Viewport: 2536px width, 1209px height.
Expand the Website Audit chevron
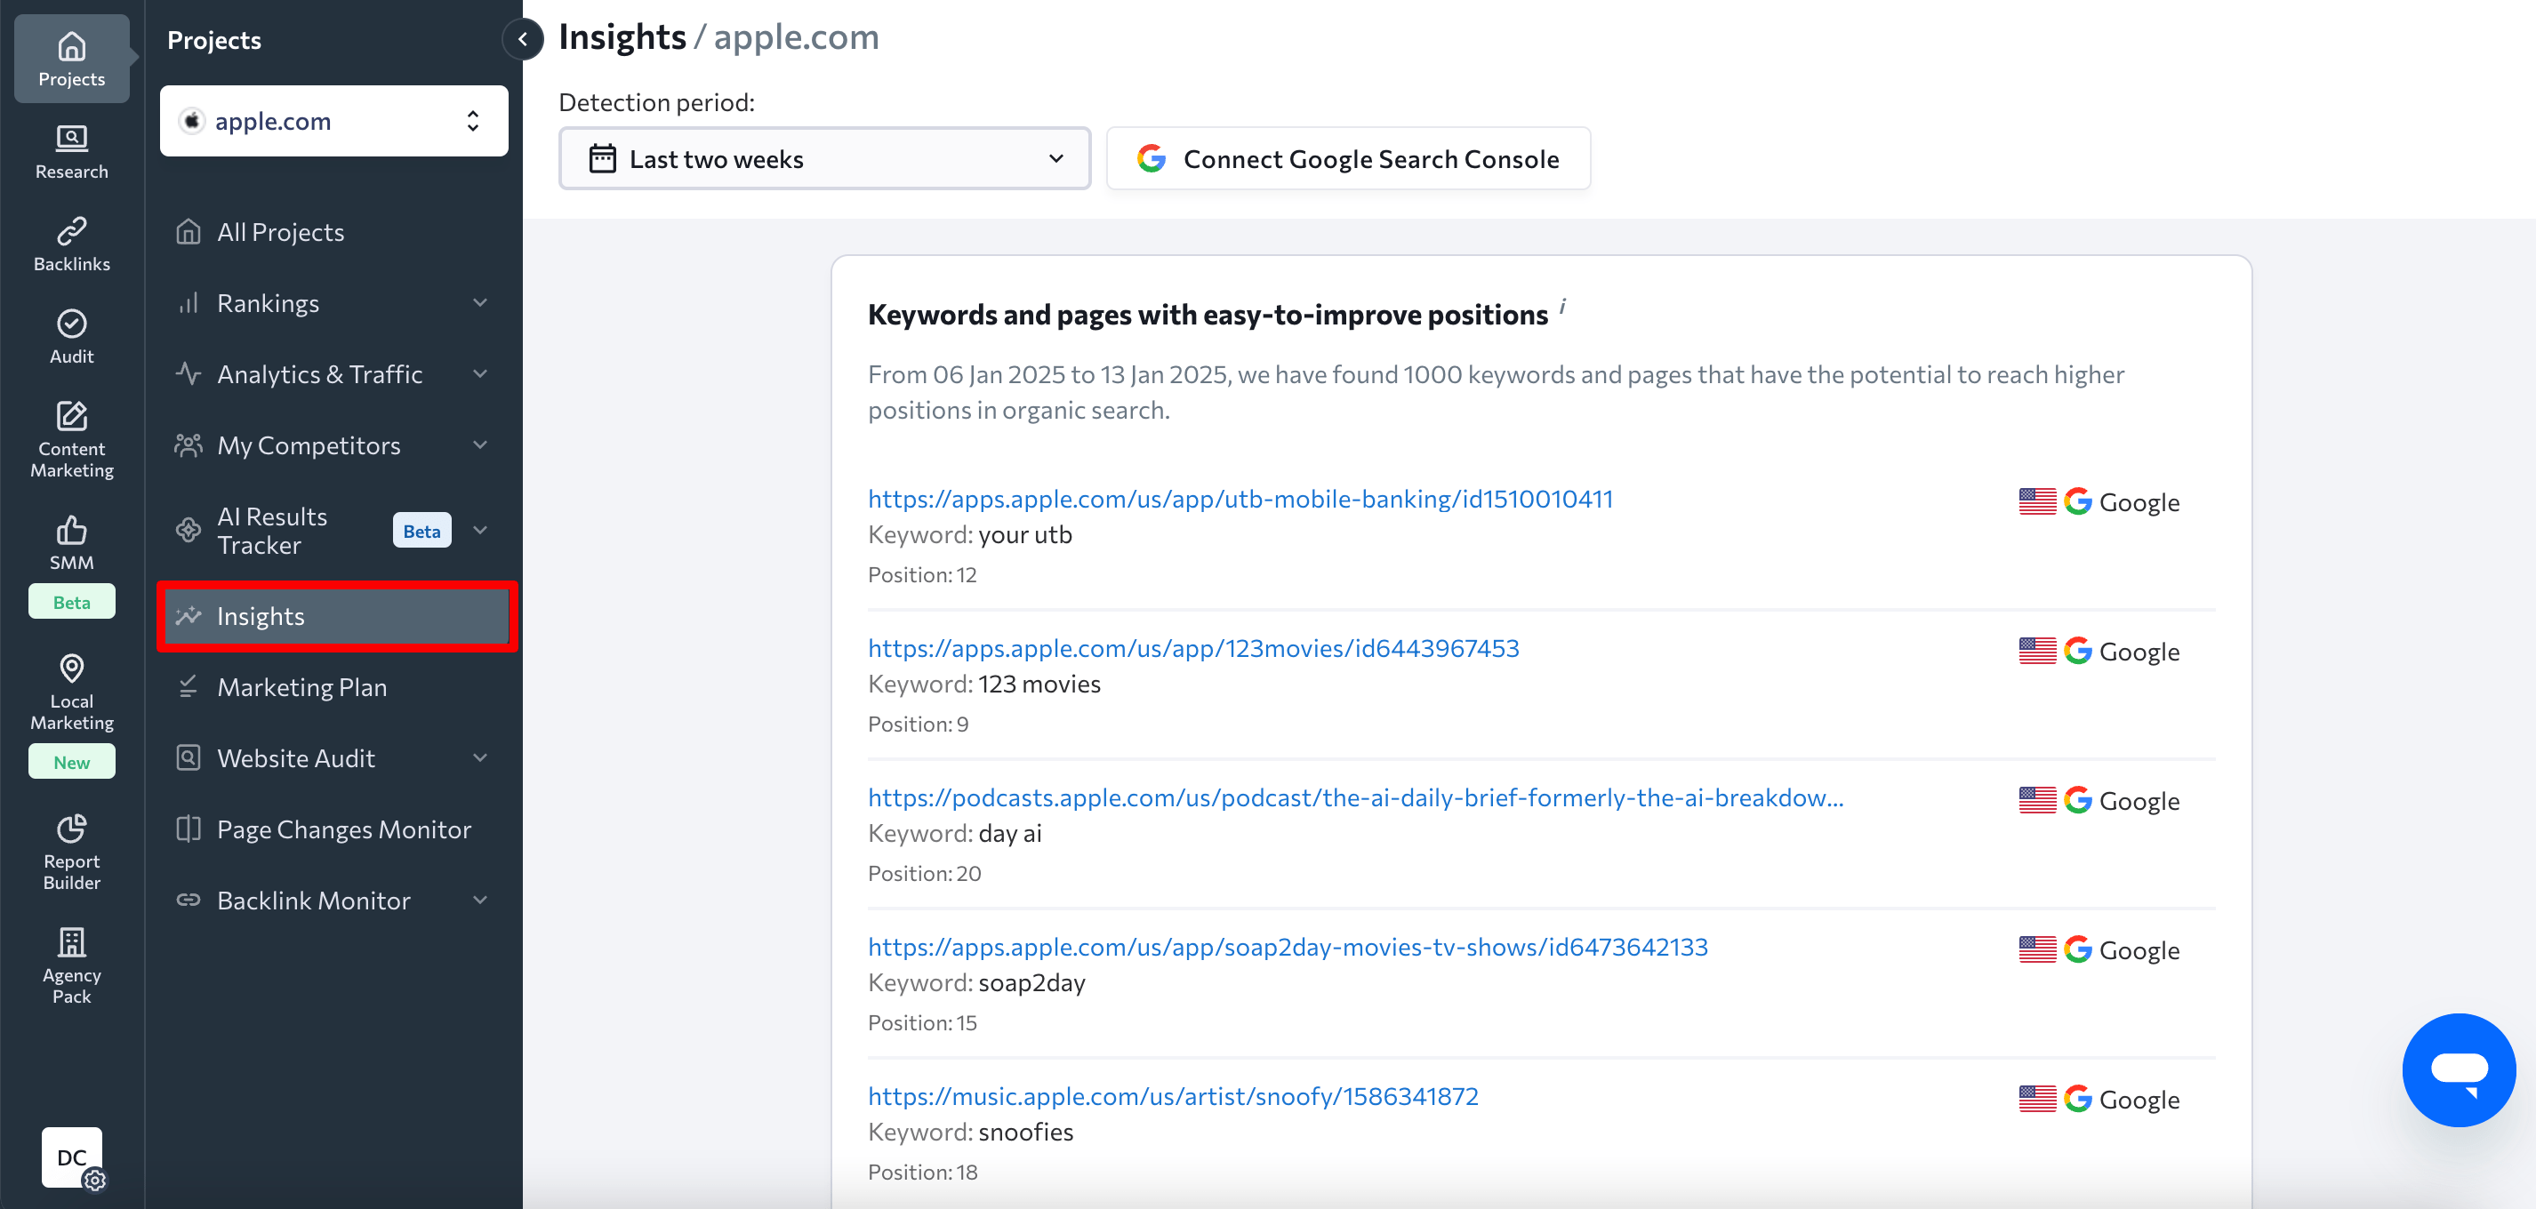[480, 757]
